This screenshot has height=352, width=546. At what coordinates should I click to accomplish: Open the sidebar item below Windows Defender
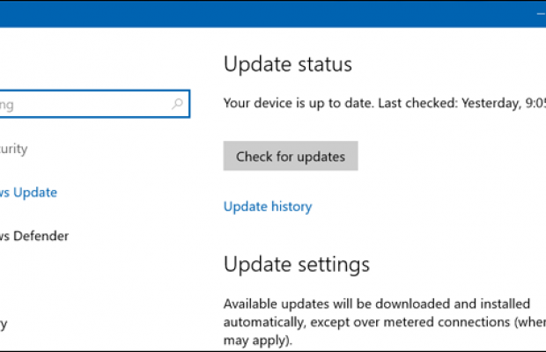point(4,323)
